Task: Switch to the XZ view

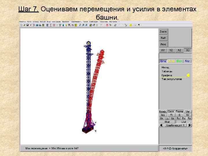Action: [179, 50]
